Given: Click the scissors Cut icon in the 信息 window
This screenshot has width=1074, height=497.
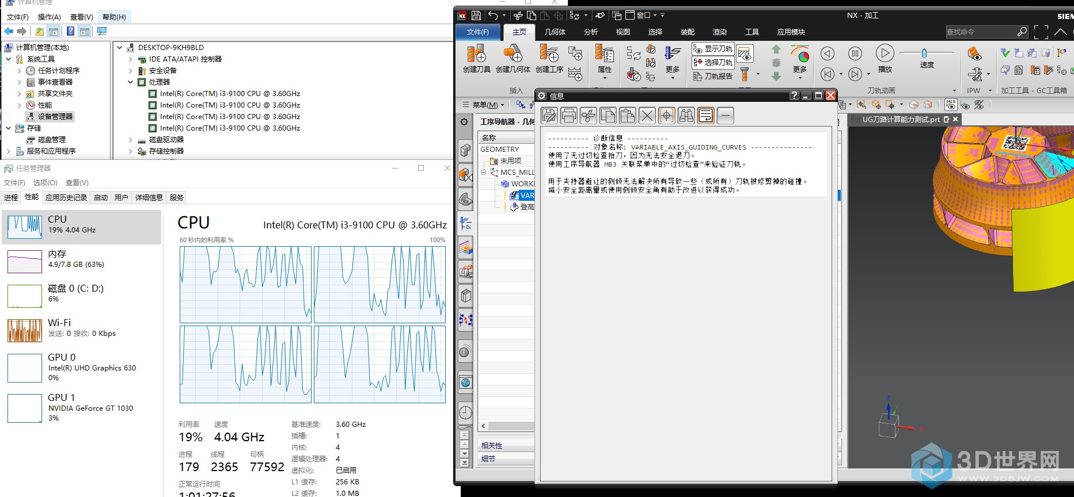Looking at the screenshot, I should (589, 116).
